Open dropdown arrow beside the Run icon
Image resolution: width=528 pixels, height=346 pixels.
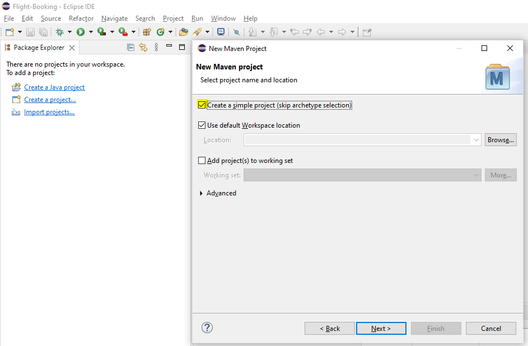[x=91, y=32]
